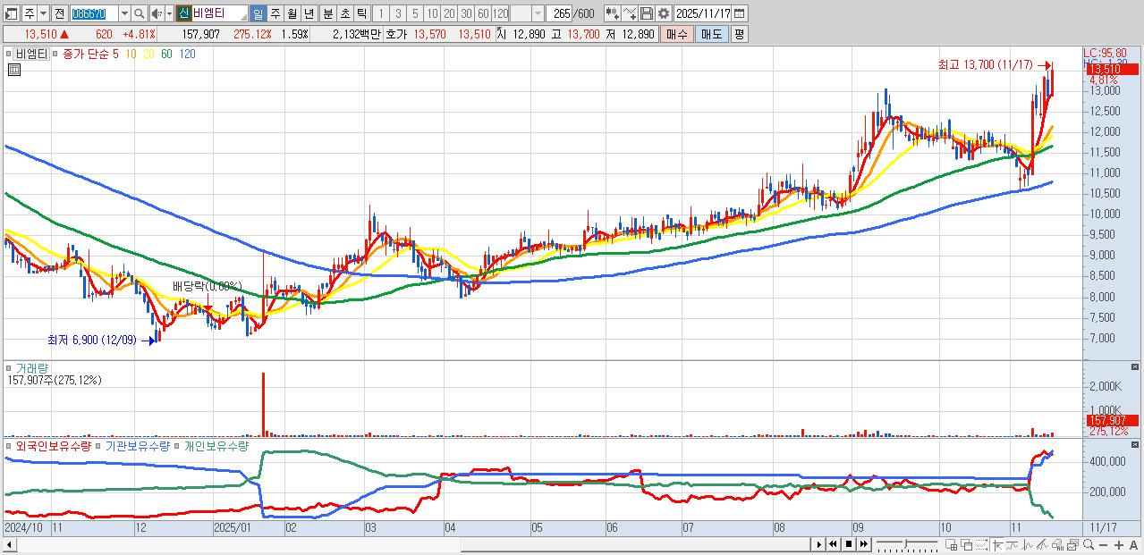Image resolution: width=1144 pixels, height=555 pixels.
Task: Click the dotted chart region icon in bottom bar
Action: tap(981, 544)
